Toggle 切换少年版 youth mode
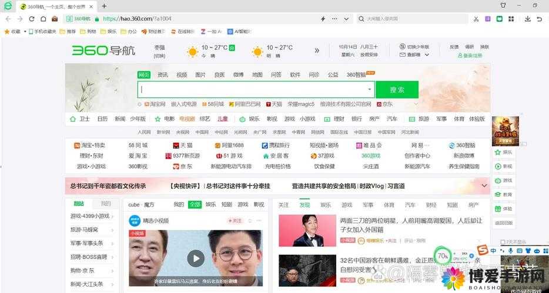 pyautogui.click(x=415, y=46)
